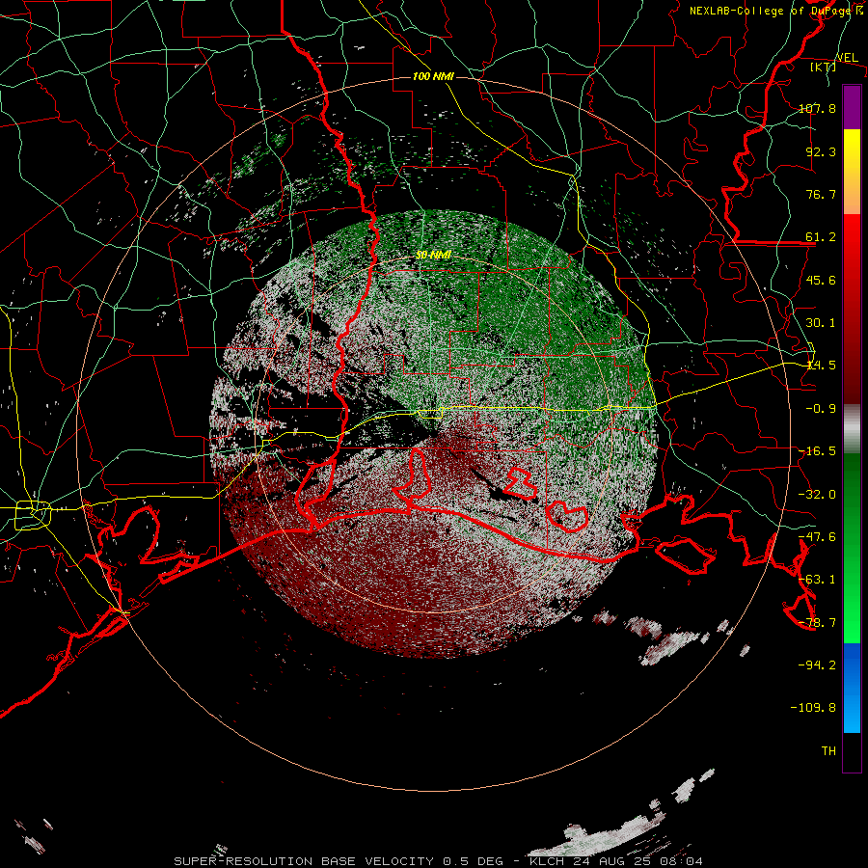The image size is (868, 868).
Task: Click the green segment of the color bar
Action: click(x=852, y=548)
